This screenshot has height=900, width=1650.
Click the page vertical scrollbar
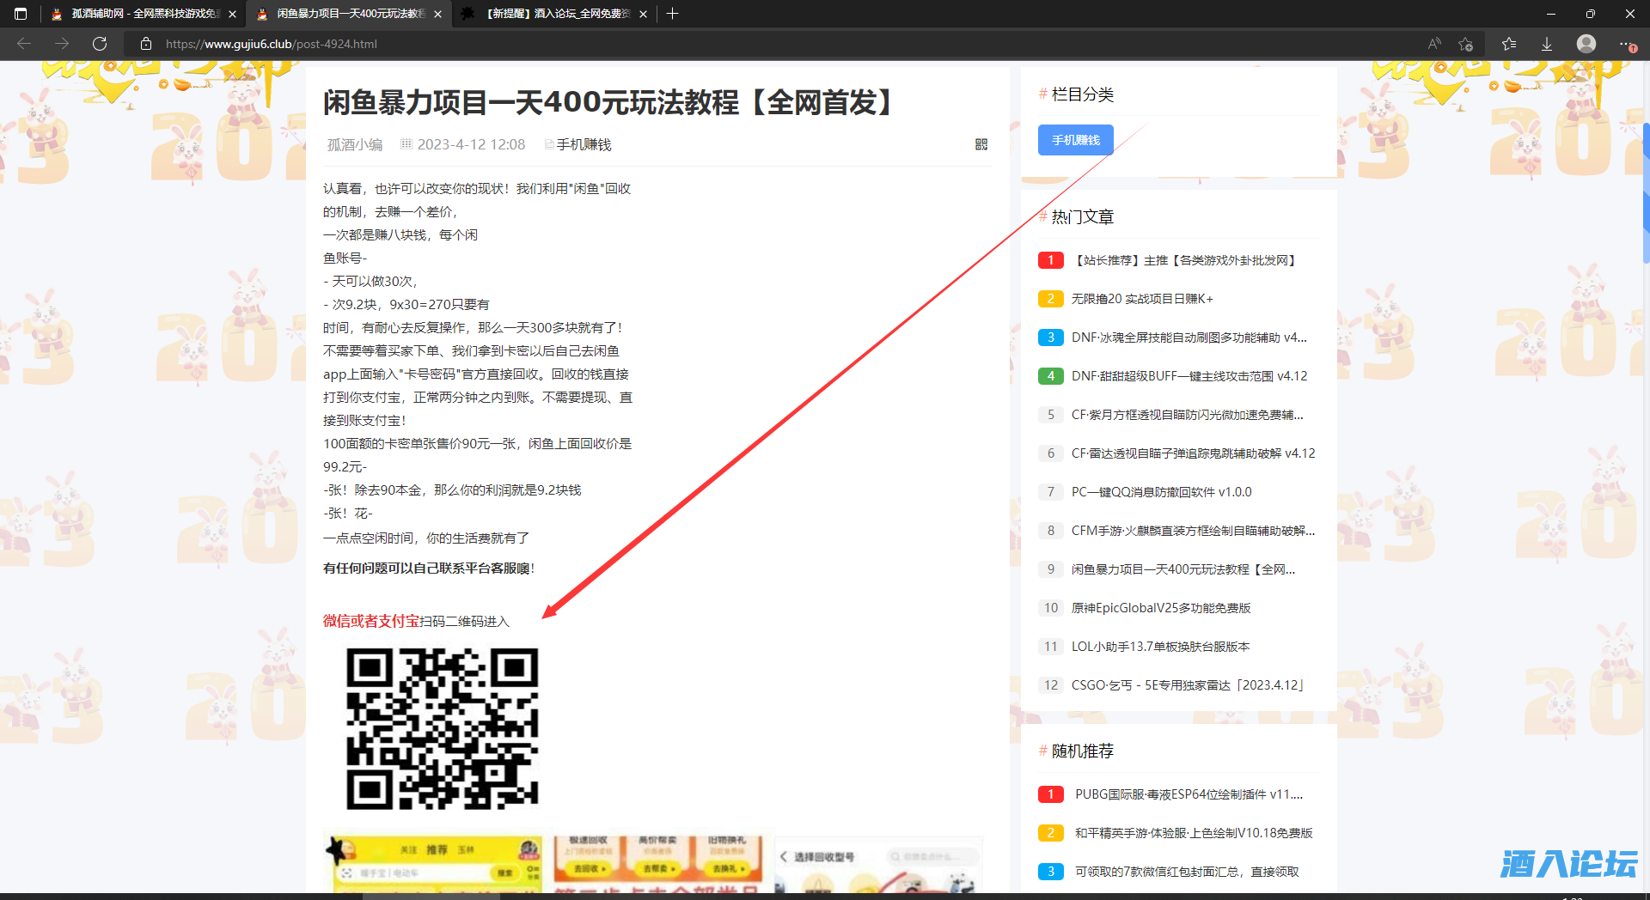click(x=1646, y=193)
